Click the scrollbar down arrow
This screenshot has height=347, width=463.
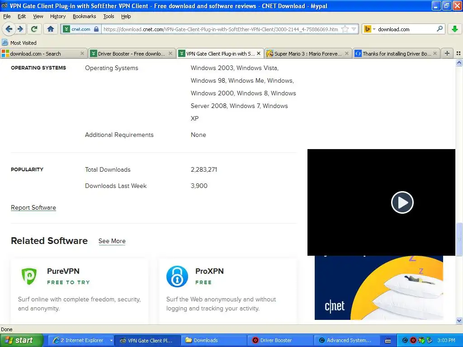459,320
